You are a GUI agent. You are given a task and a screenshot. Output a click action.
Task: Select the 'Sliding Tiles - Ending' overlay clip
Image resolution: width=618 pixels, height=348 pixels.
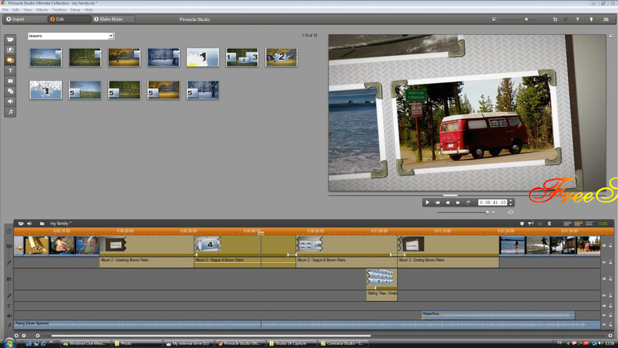click(x=382, y=284)
